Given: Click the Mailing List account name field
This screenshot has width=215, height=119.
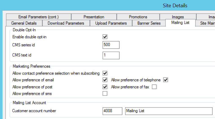Looking at the screenshot, I should click(x=169, y=111).
